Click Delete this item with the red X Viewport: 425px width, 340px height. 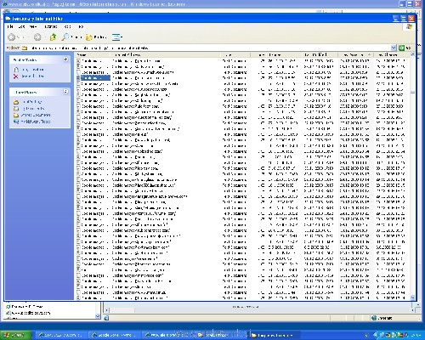[x=29, y=76]
